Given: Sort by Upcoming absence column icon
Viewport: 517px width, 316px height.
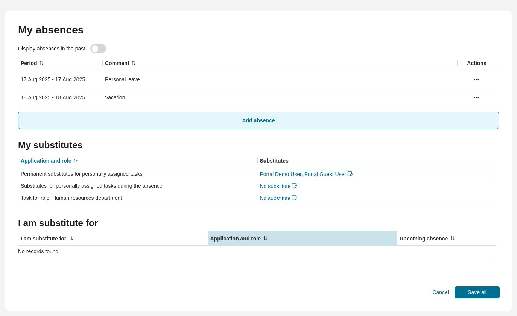Looking at the screenshot, I should pos(453,239).
